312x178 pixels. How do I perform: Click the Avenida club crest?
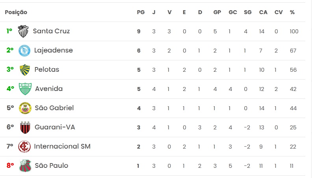point(25,89)
